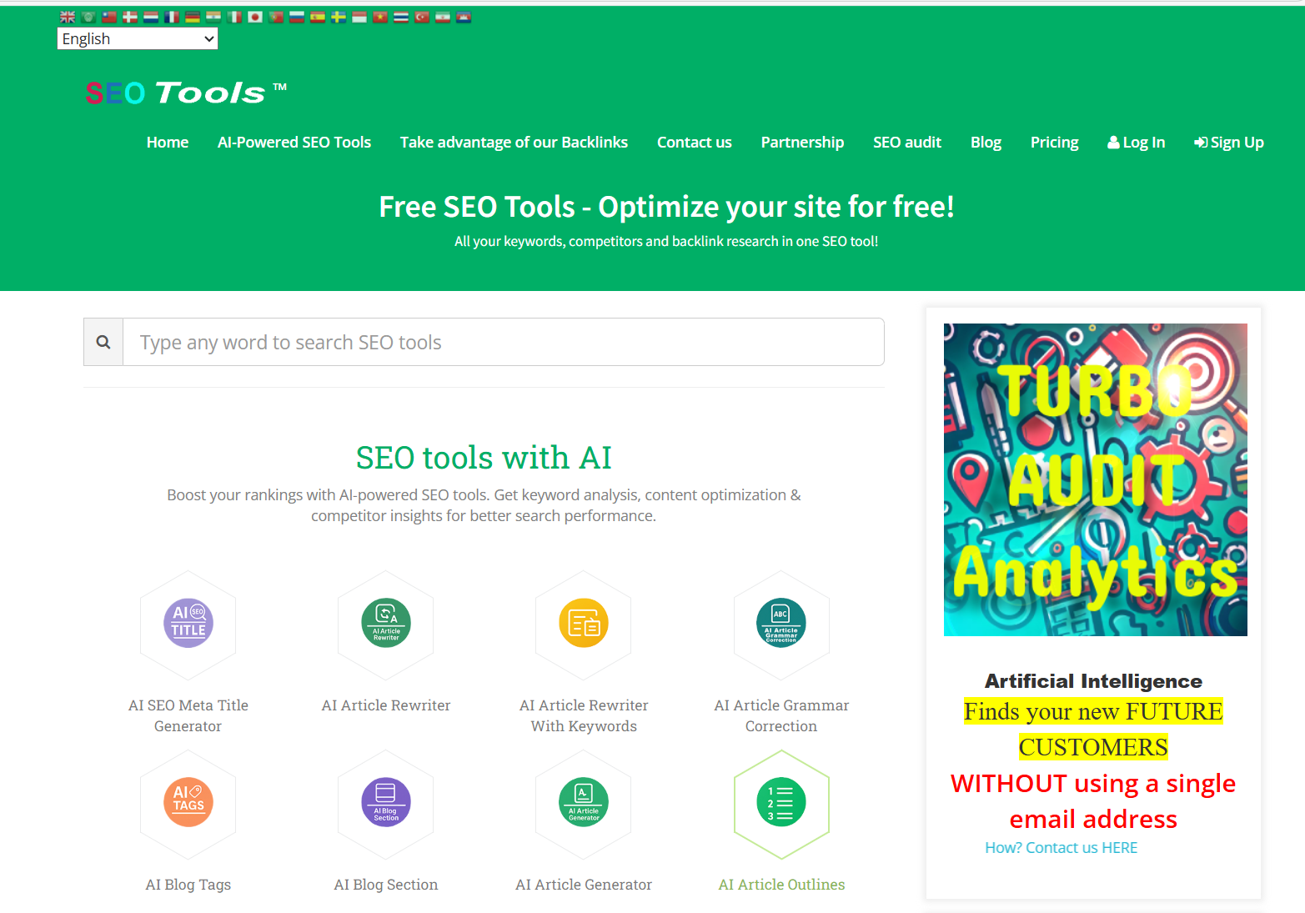Screen dimensions: 1305x913
Task: Click the AI Blog Tags icon
Action: tap(188, 802)
